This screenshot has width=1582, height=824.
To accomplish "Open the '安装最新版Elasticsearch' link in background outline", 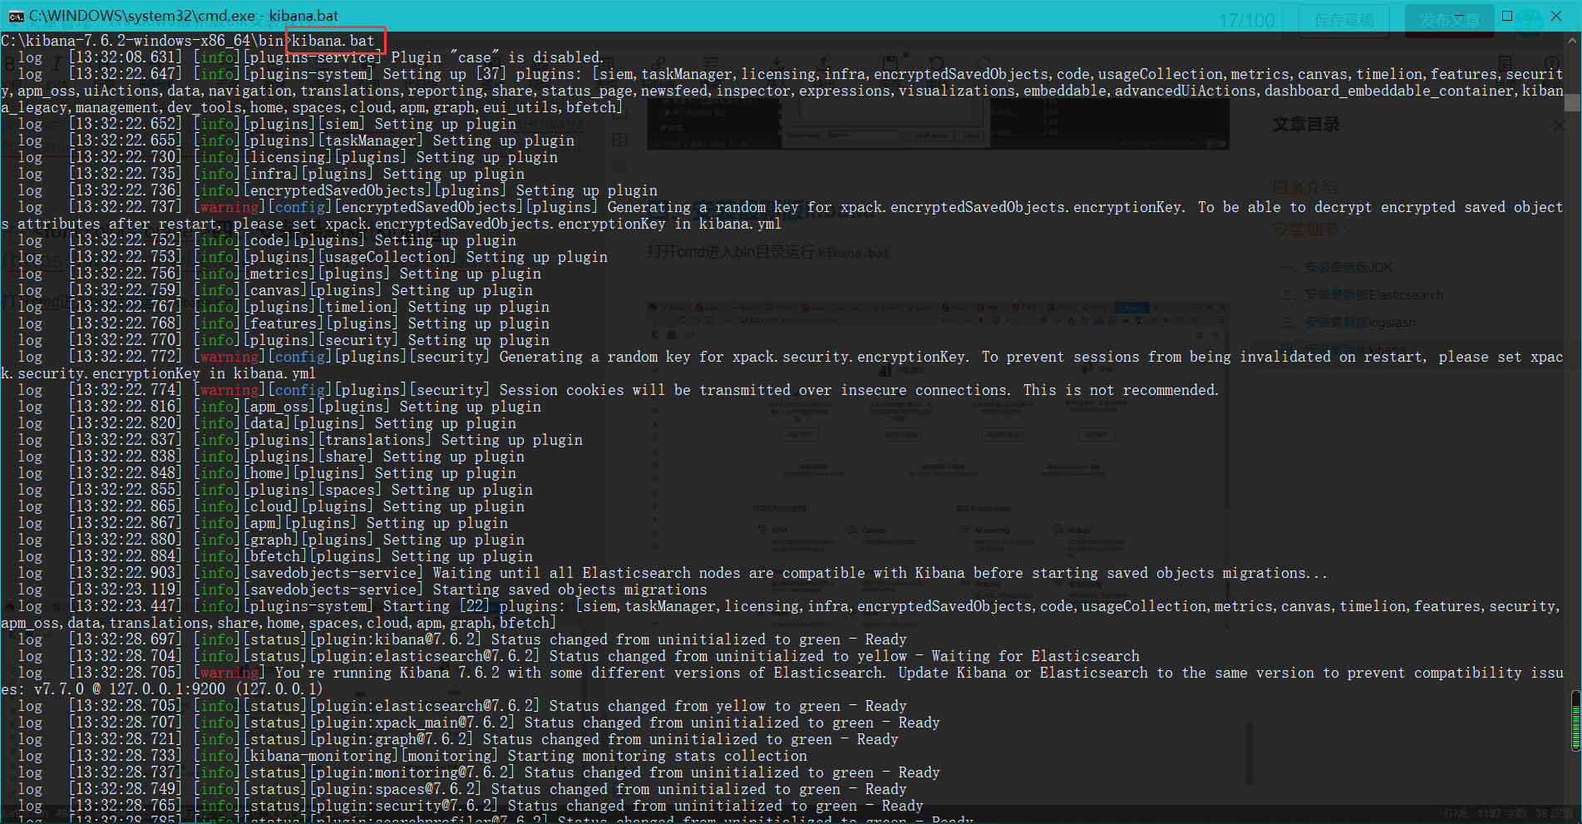I will (1373, 295).
